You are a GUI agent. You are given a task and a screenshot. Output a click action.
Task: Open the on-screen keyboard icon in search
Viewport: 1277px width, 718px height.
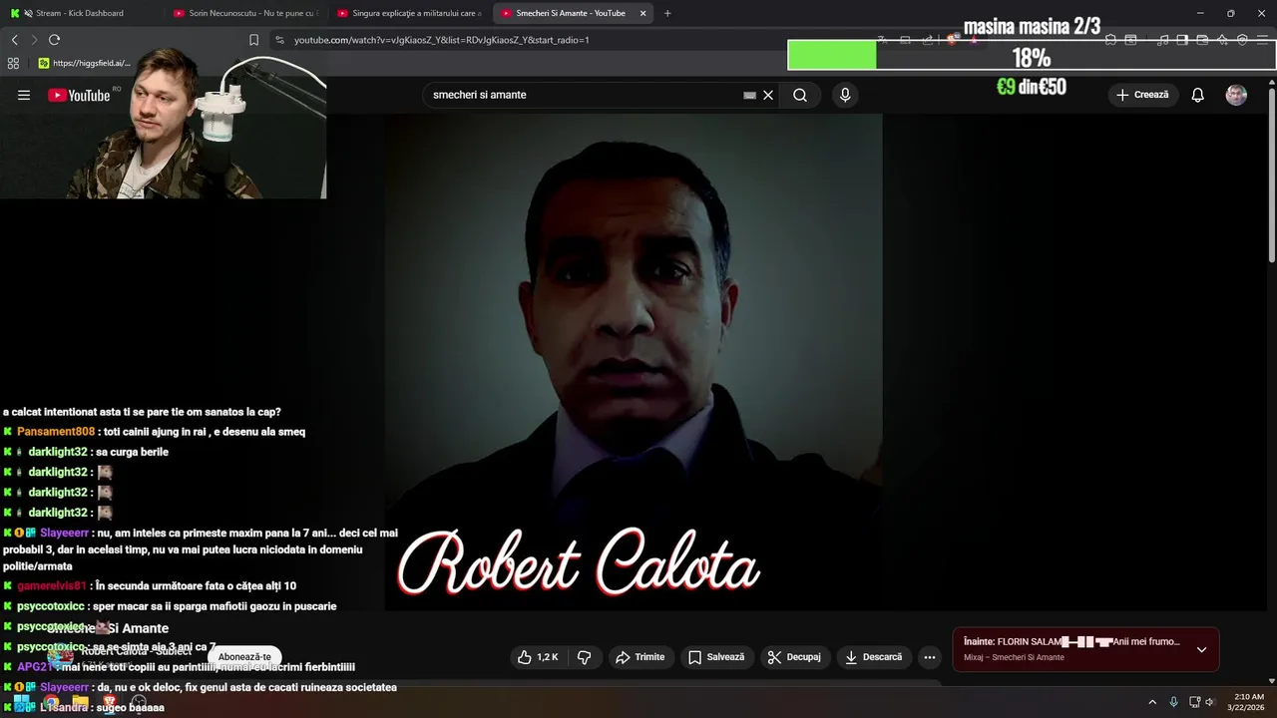tap(749, 95)
